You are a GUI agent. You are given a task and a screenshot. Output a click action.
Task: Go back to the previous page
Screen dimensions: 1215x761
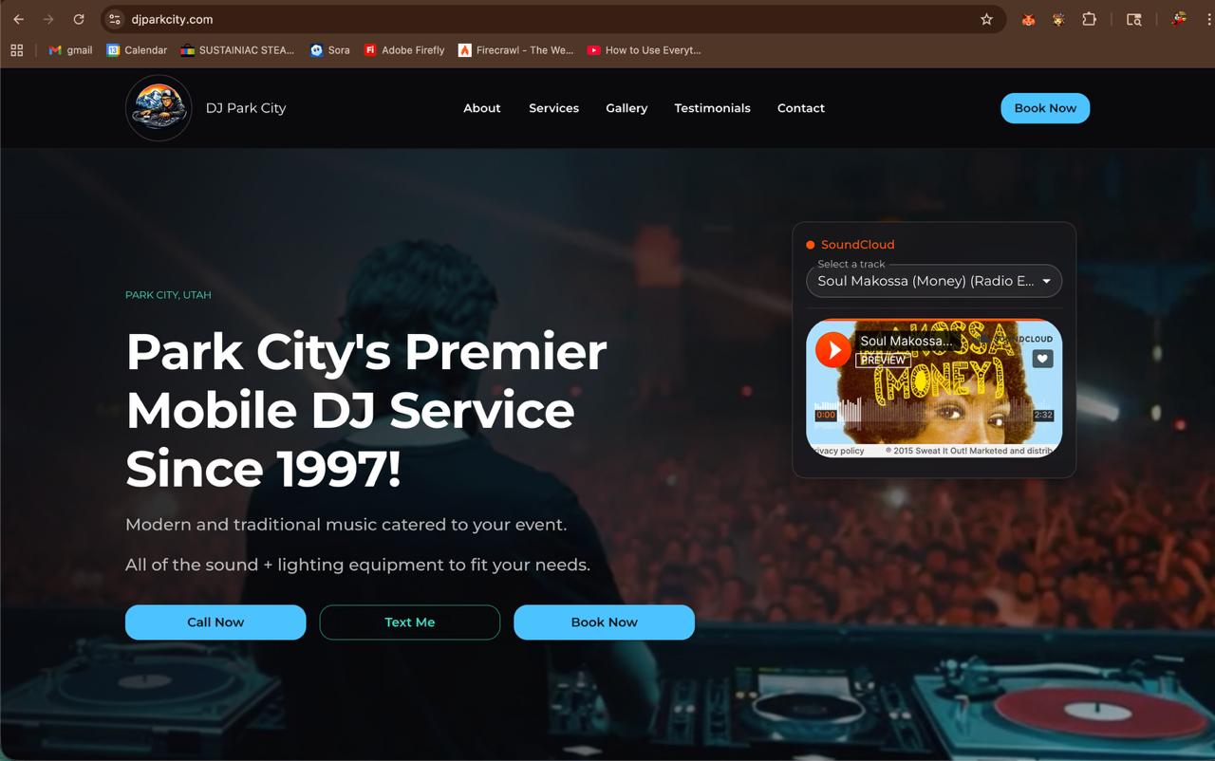pos(18,19)
